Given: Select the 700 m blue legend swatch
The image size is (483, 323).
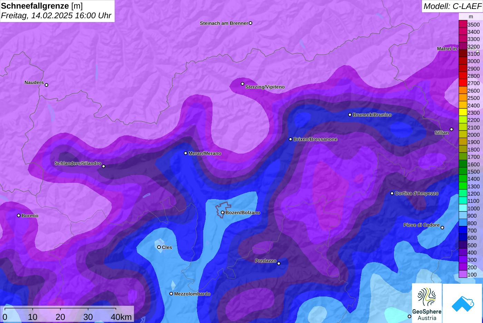Looking at the screenshot, I should 463,230.
